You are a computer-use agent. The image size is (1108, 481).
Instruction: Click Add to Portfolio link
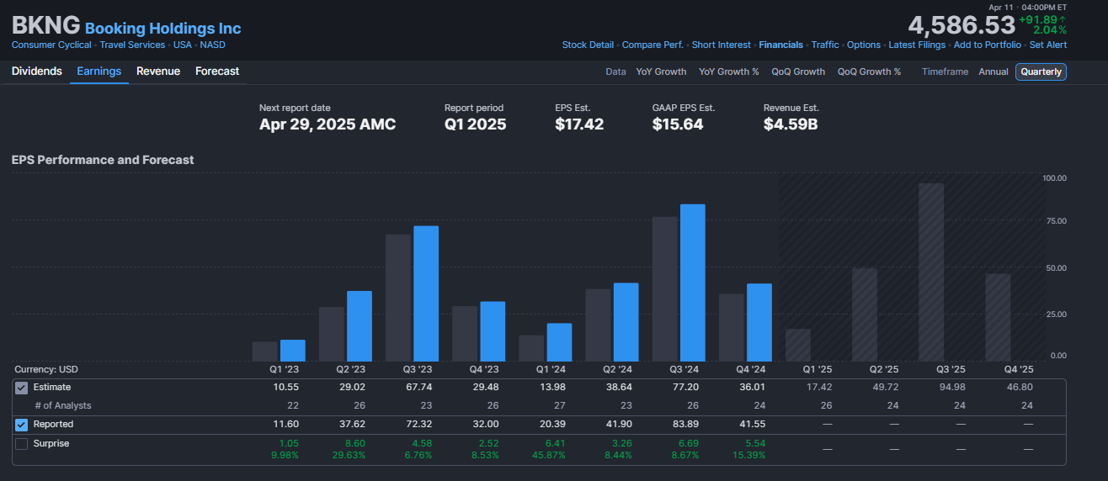tap(988, 45)
